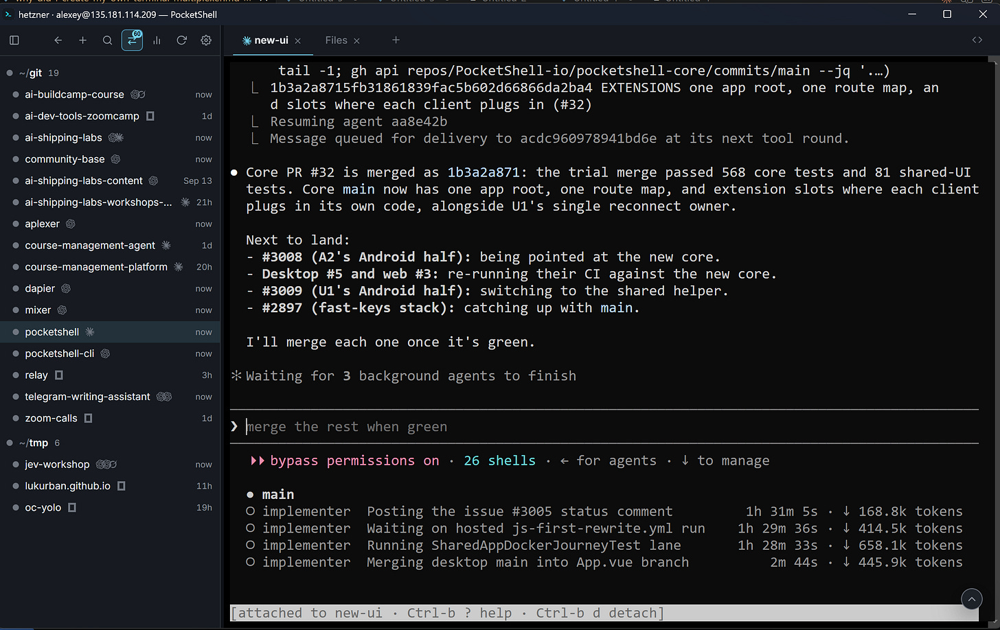The height and width of the screenshot is (630, 1000).
Task: Switch to the Files tab
Action: (x=337, y=40)
